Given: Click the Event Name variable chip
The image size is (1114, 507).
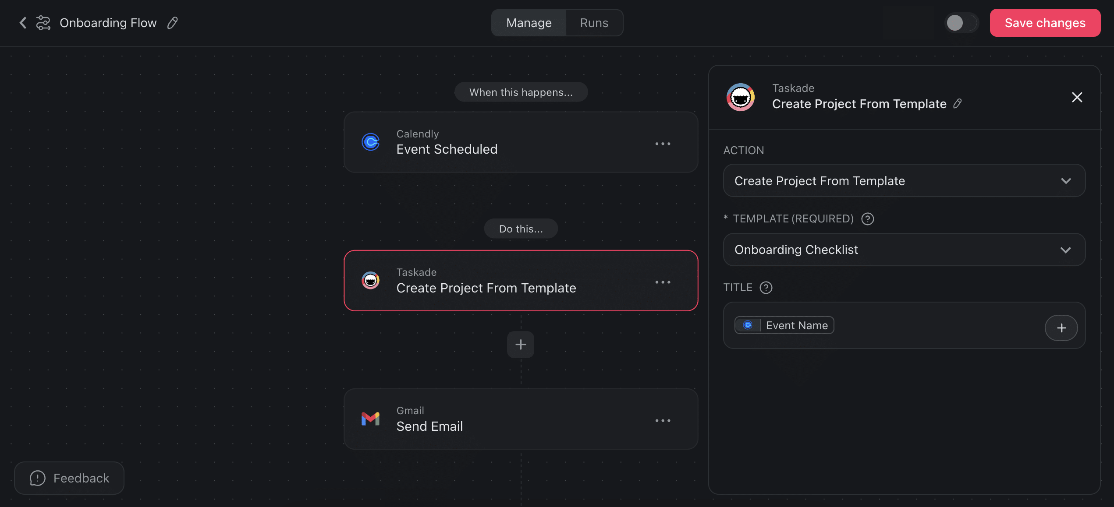Looking at the screenshot, I should tap(784, 325).
